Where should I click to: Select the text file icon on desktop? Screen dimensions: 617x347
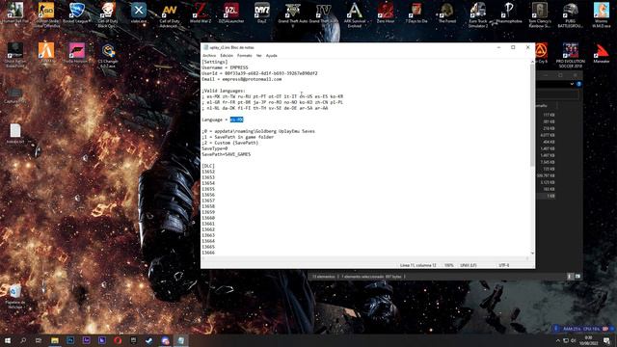(x=15, y=134)
